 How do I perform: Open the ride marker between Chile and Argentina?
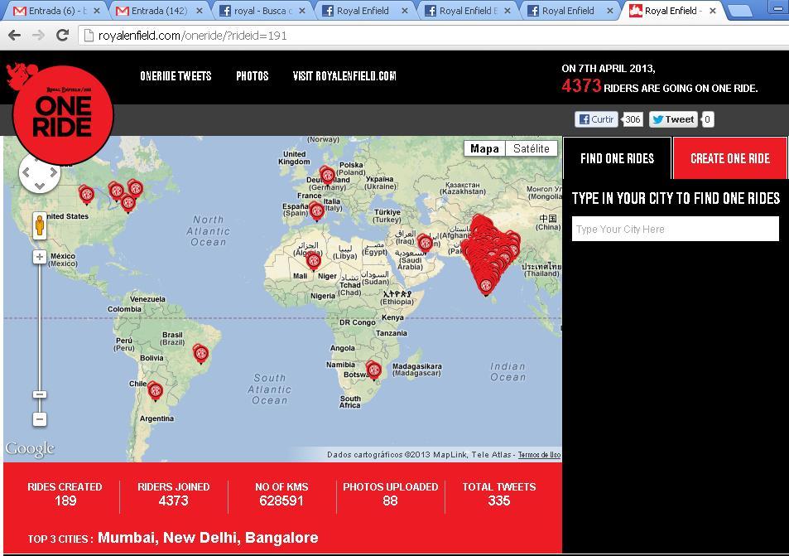point(155,391)
